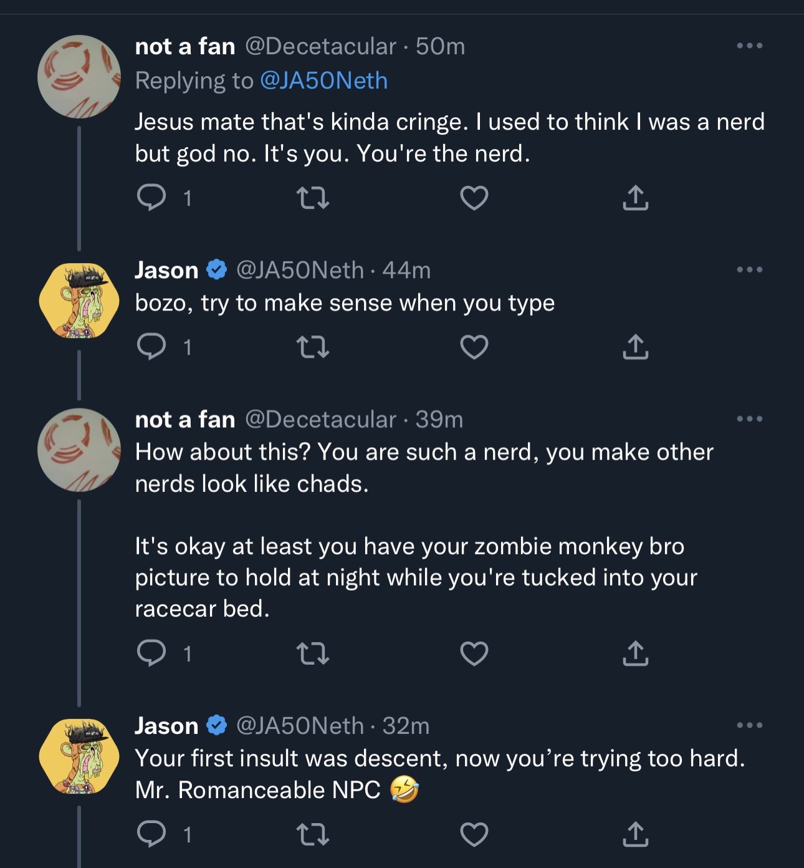The width and height of the screenshot is (804, 868).
Task: Open Jason's zombie ape avatar on 44m tweet
Action: [79, 301]
